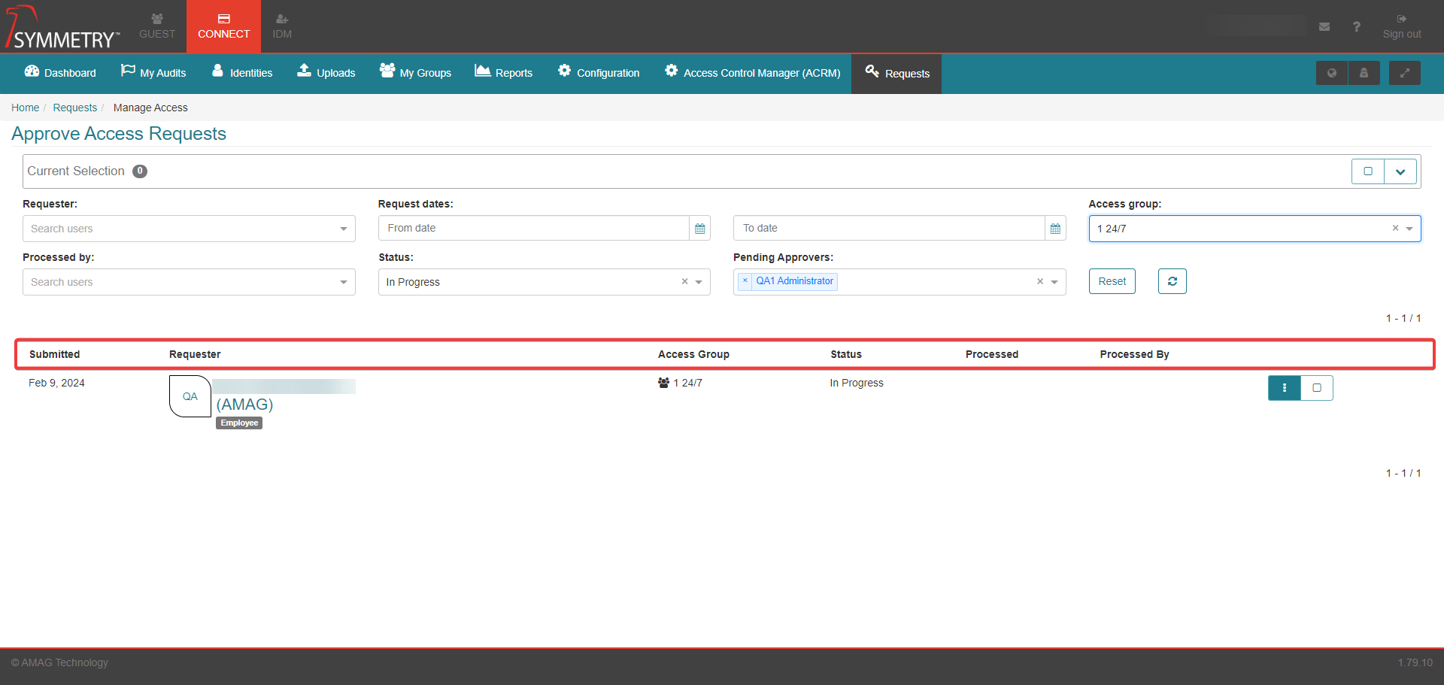
Task: Open the Uploads menu
Action: click(x=326, y=73)
